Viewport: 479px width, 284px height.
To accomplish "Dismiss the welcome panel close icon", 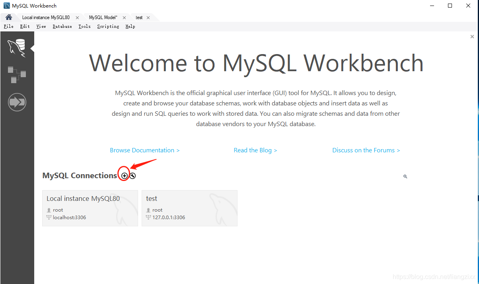I will point(472,37).
